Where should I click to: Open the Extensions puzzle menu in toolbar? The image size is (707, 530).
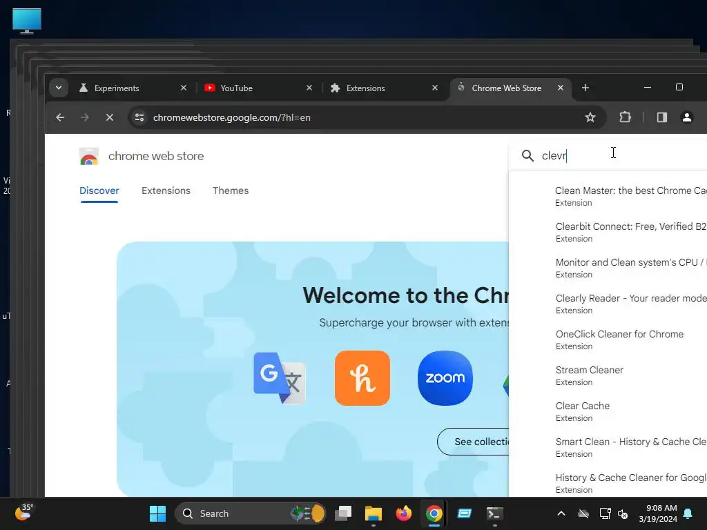pos(625,117)
